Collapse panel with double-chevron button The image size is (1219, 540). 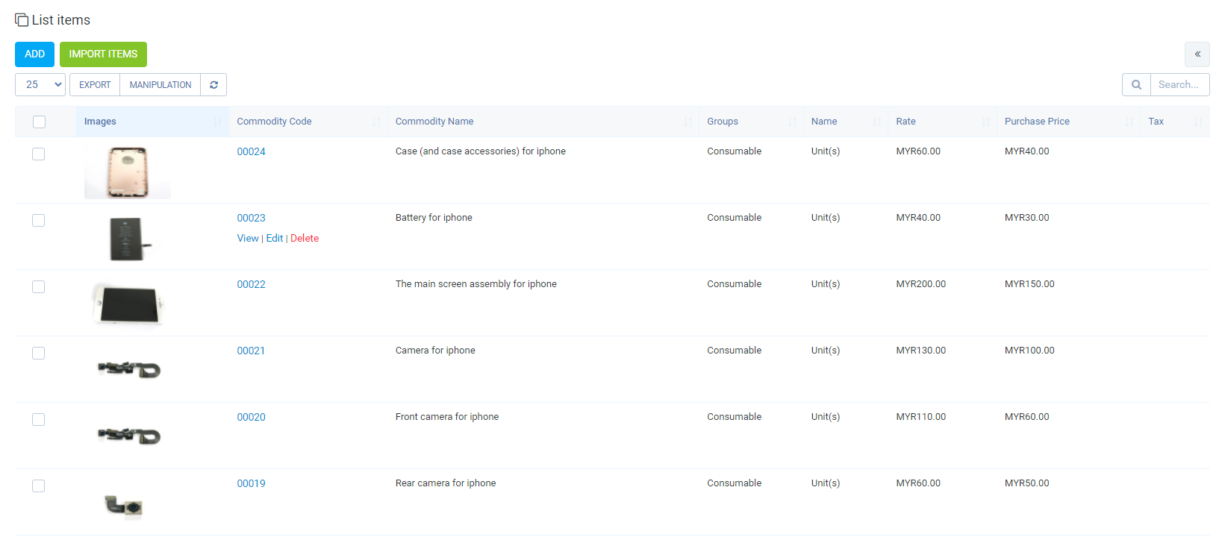coord(1197,54)
